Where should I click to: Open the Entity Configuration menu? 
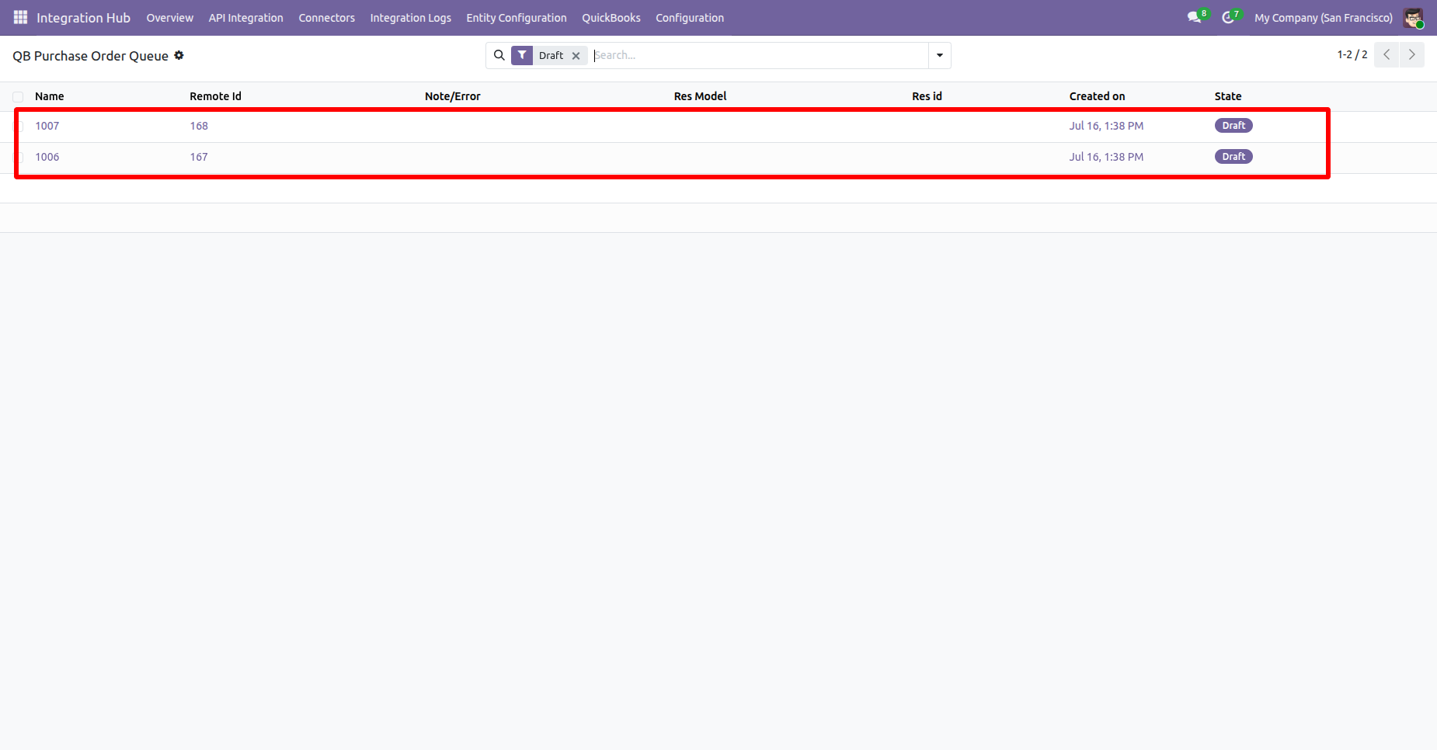517,18
